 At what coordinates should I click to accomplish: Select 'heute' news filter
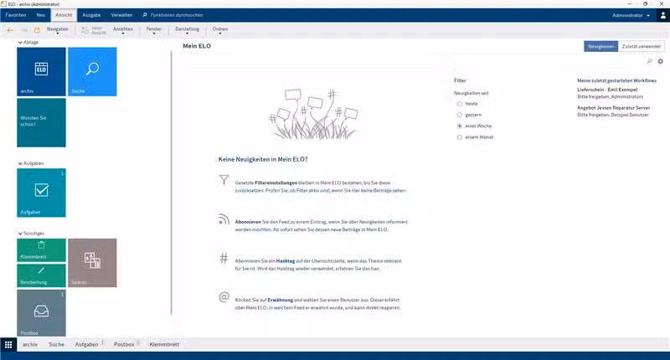tap(459, 104)
